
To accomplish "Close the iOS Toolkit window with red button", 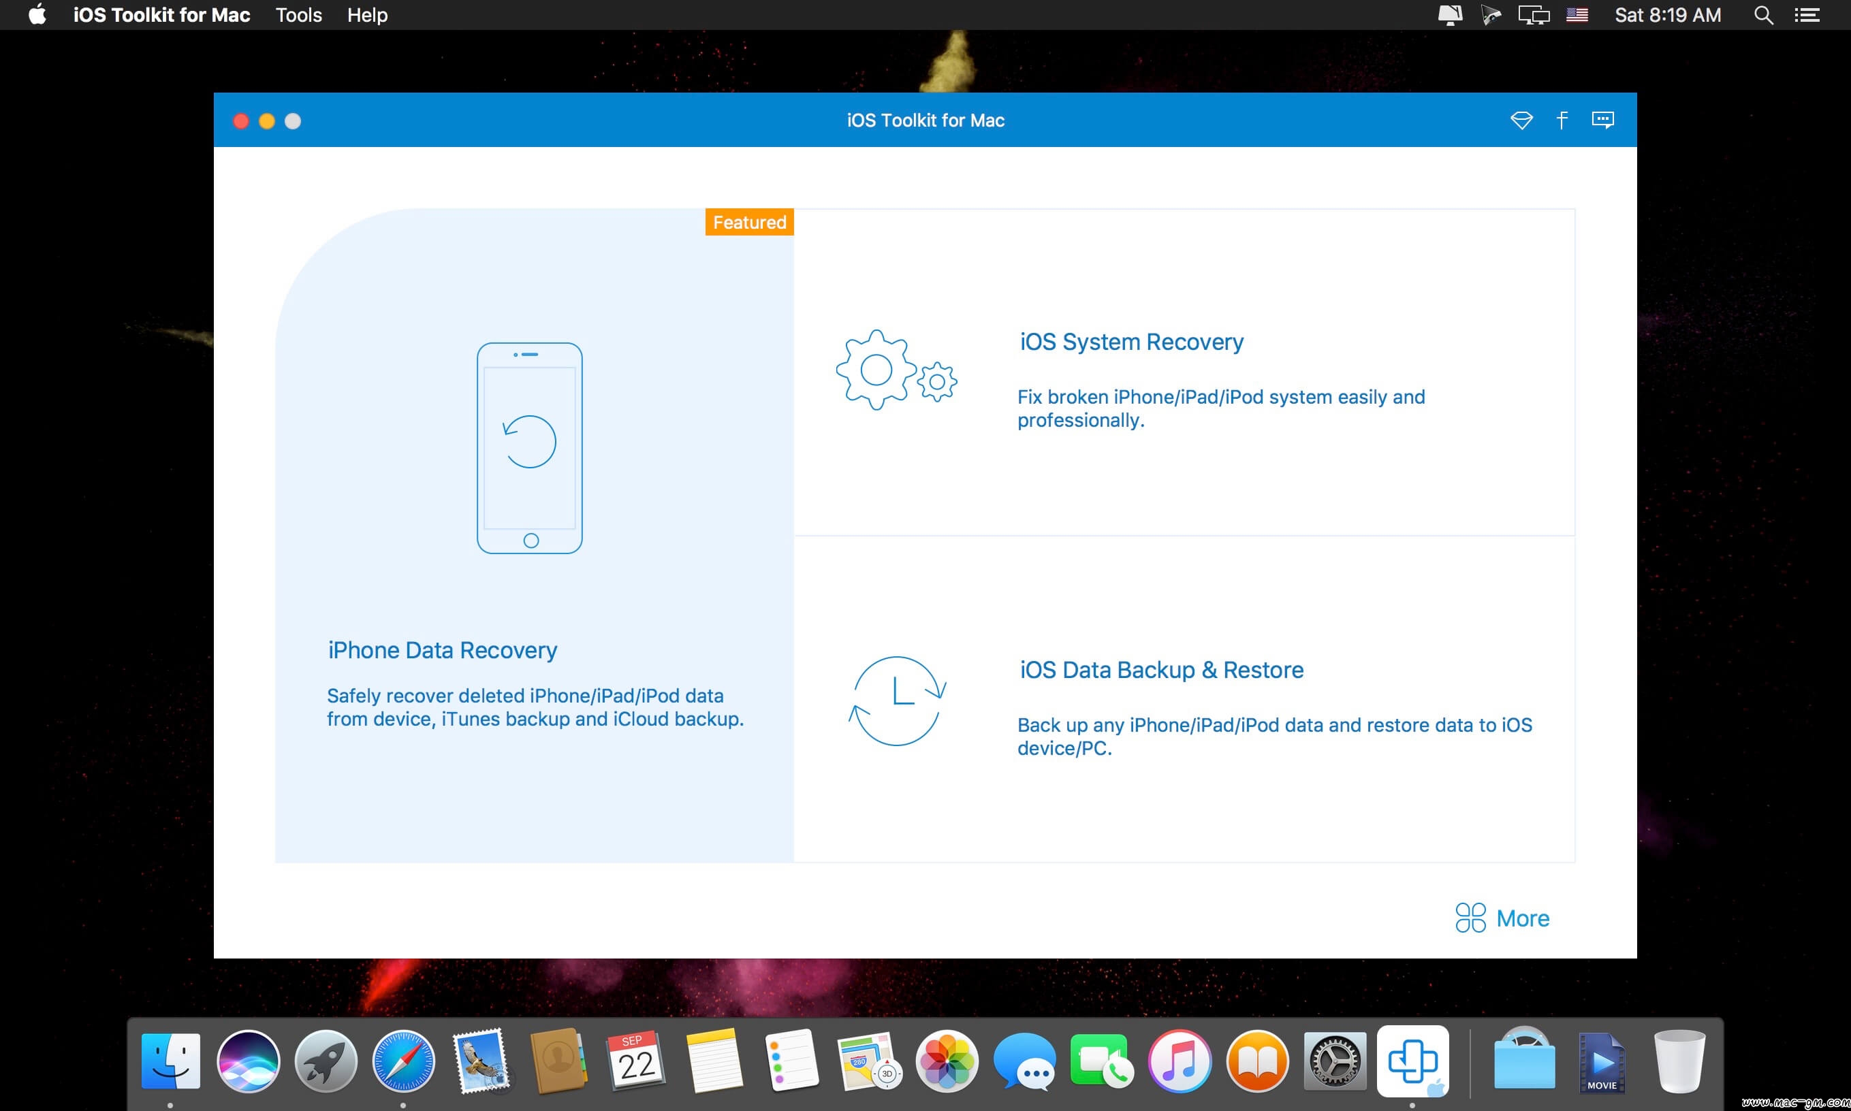I will [x=241, y=120].
